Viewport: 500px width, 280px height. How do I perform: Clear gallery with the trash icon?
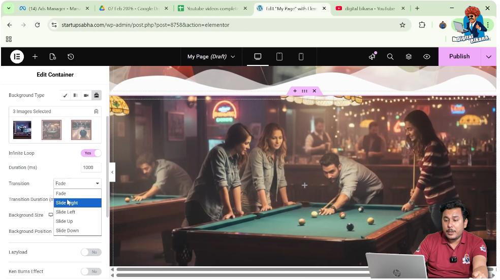97,112
